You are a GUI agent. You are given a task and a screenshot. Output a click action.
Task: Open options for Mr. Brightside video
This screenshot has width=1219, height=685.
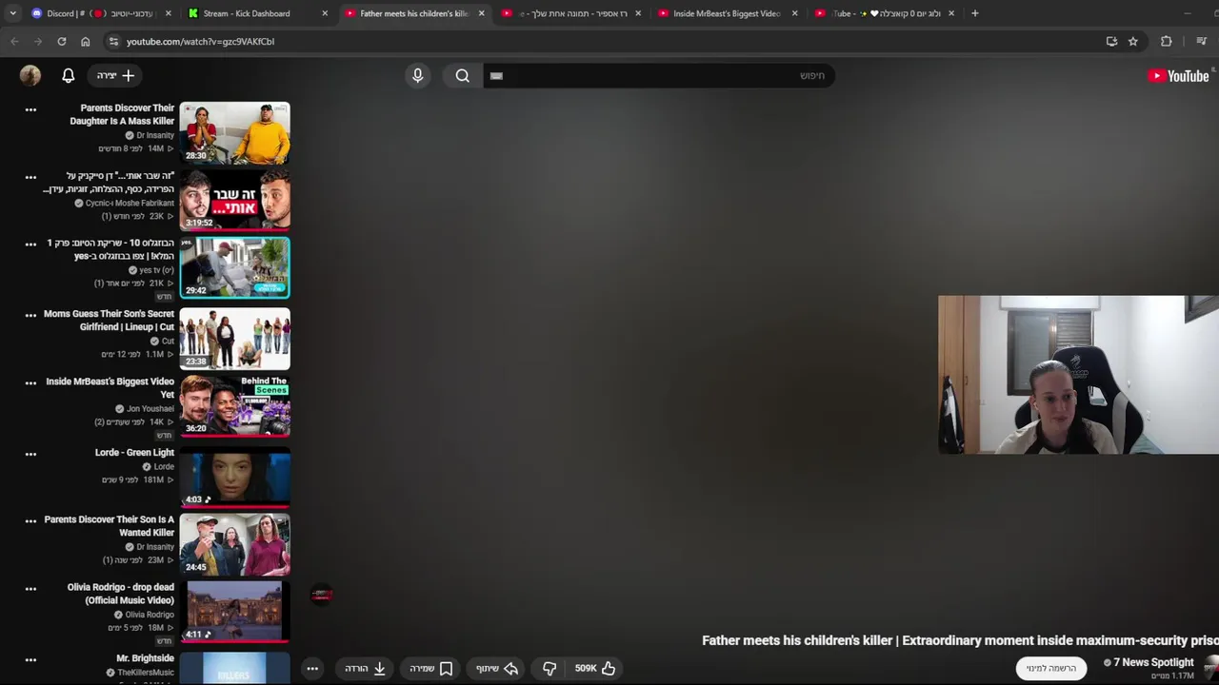30,659
